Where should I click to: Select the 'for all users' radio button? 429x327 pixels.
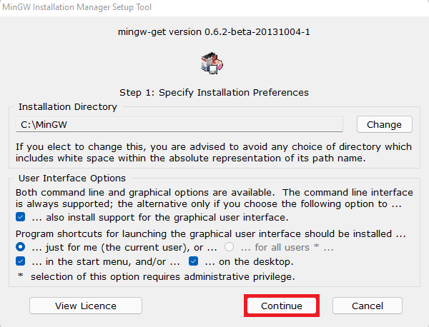(x=230, y=247)
